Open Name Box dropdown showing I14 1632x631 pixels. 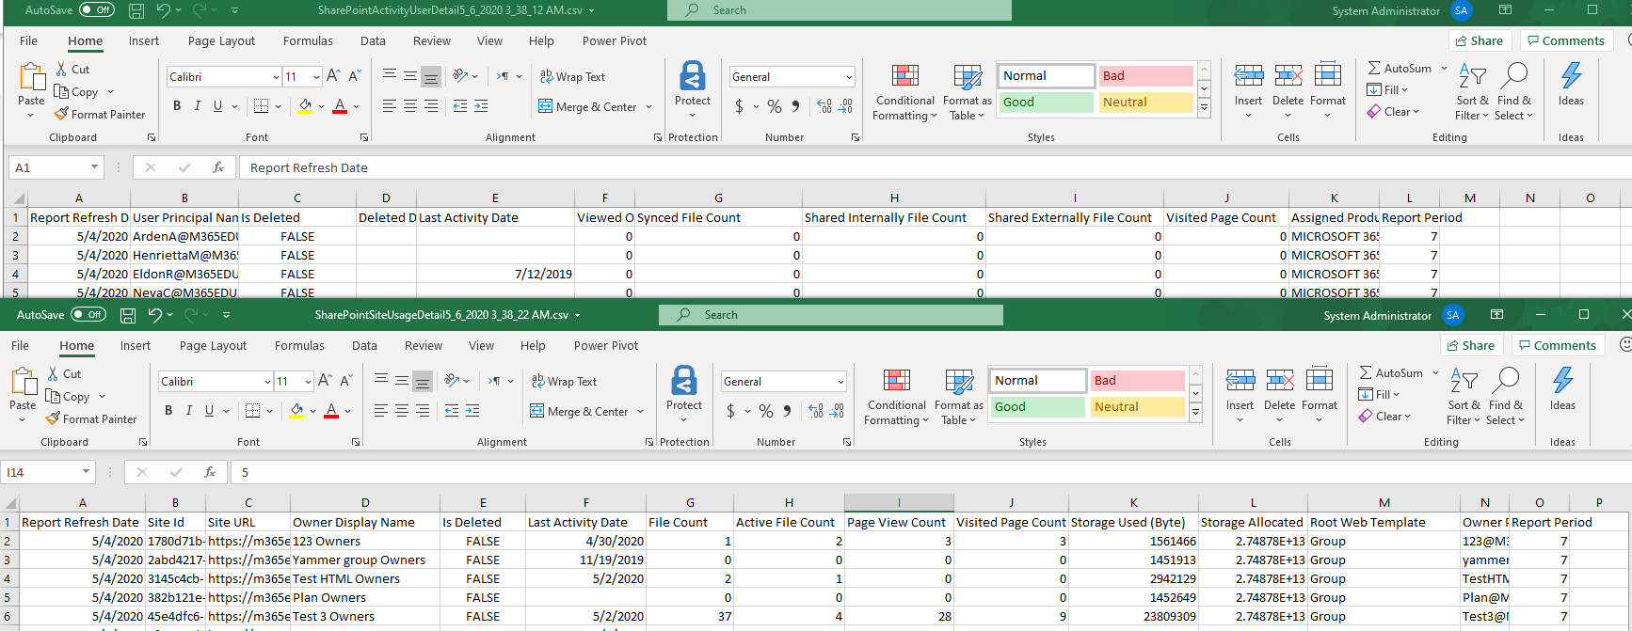click(x=86, y=472)
